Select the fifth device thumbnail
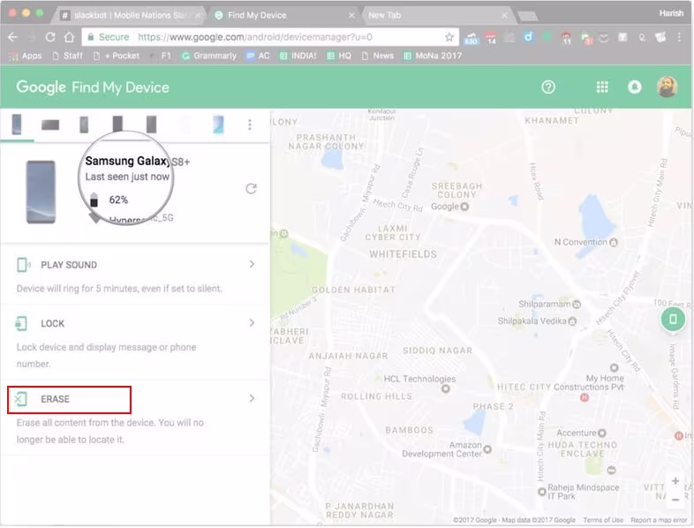 pos(151,124)
